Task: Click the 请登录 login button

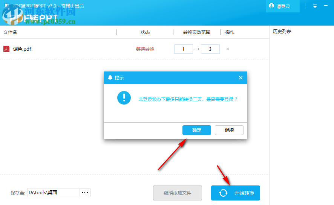Action: click(x=282, y=6)
